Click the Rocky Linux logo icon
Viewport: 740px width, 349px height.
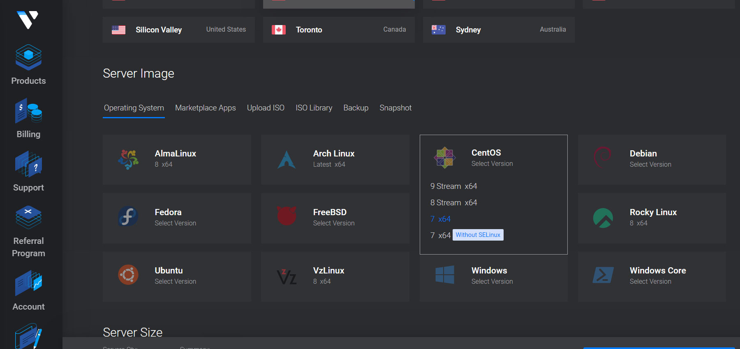(x=603, y=218)
